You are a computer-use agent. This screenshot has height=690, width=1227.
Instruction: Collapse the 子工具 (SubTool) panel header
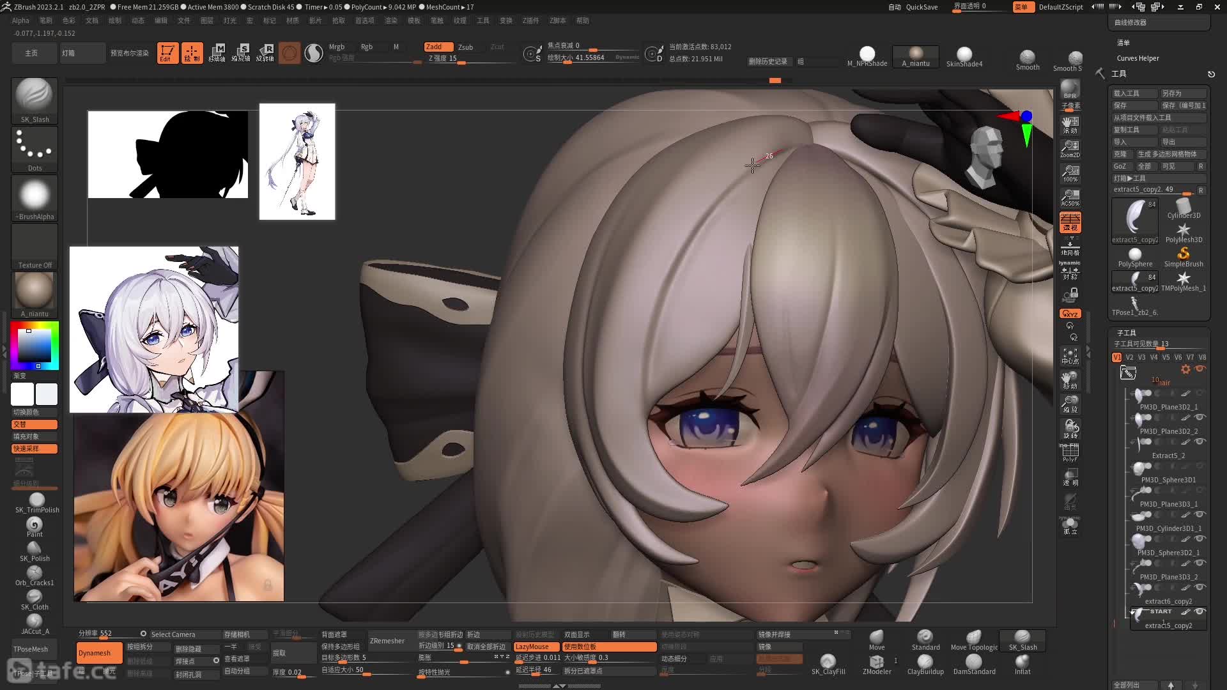coord(1127,333)
